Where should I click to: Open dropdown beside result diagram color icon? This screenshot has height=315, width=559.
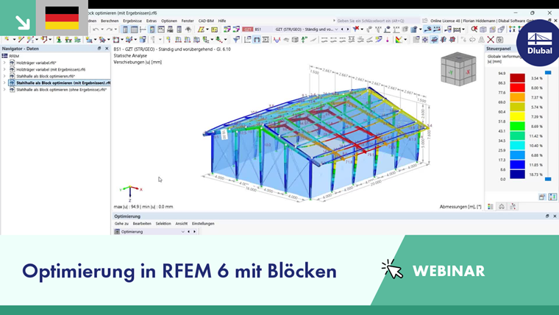click(405, 40)
